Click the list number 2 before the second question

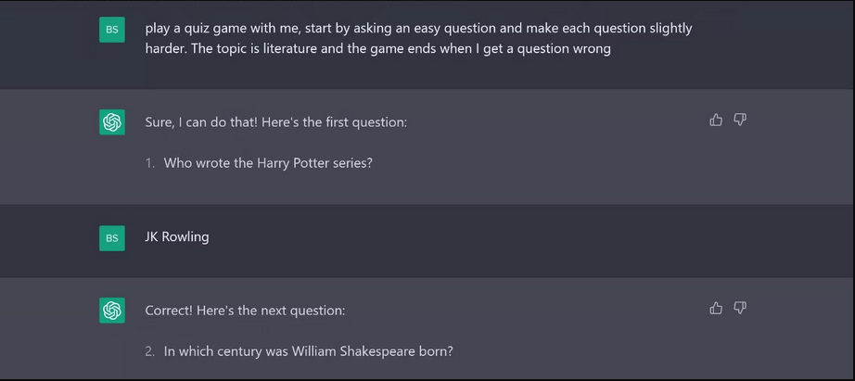(x=149, y=351)
